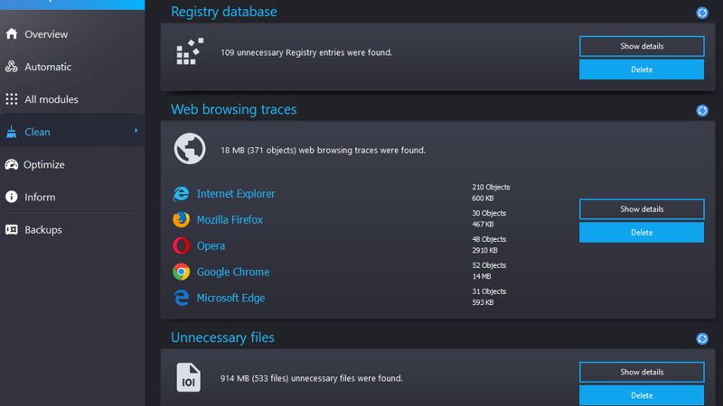Viewport: 723px width, 406px height.
Task: Click the Microsoft Edge icon
Action: pyautogui.click(x=182, y=298)
